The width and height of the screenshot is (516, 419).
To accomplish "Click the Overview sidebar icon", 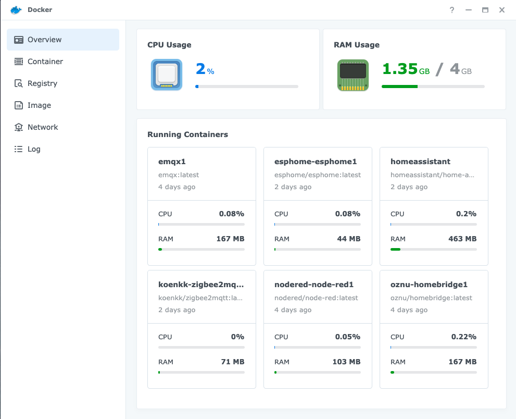I will point(18,40).
